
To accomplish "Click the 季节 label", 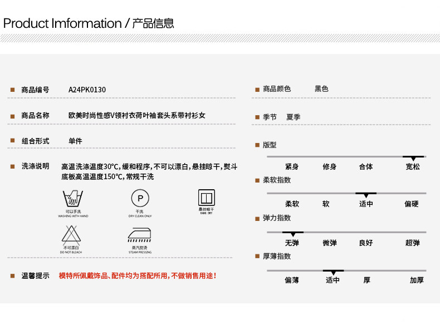I will pyautogui.click(x=270, y=117).
